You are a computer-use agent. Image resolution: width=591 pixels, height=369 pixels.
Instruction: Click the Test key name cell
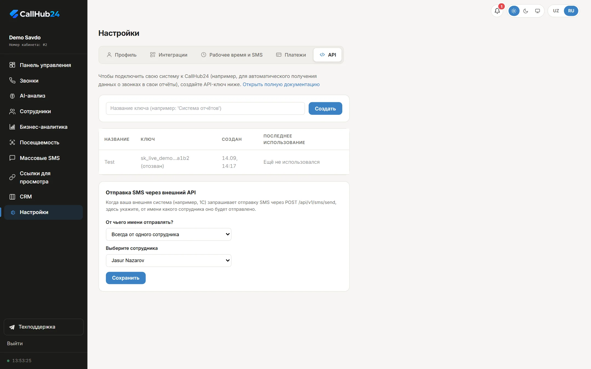pyautogui.click(x=109, y=162)
